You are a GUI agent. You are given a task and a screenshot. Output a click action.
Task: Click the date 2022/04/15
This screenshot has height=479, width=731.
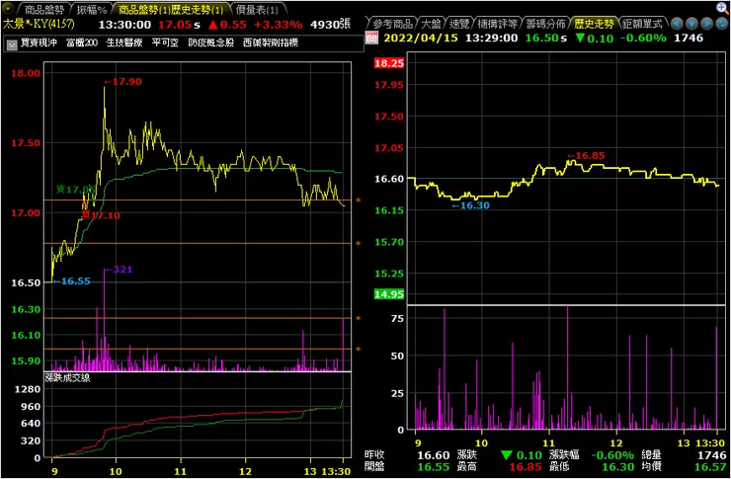point(420,38)
